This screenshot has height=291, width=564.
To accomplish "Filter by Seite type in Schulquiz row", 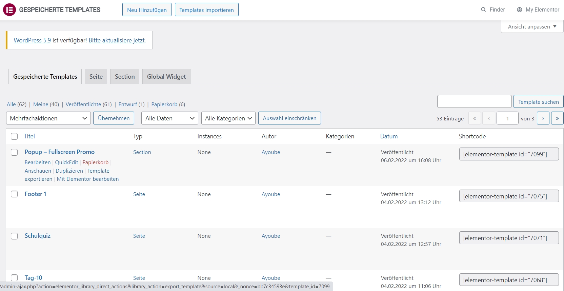I will (139, 236).
